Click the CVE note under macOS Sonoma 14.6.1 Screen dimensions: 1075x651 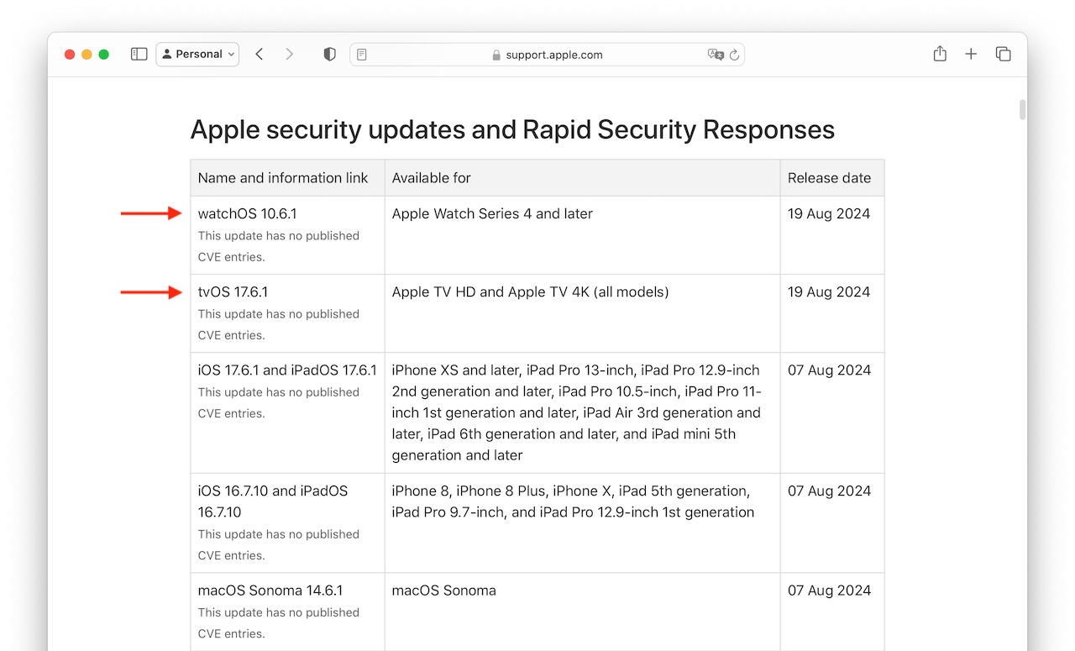pos(279,622)
